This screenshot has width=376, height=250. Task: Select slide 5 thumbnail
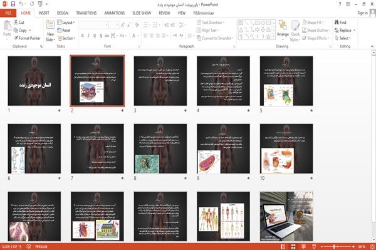pyautogui.click(x=286, y=81)
